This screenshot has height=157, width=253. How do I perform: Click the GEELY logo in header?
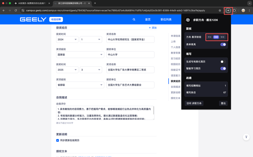pyautogui.click(x=33, y=20)
